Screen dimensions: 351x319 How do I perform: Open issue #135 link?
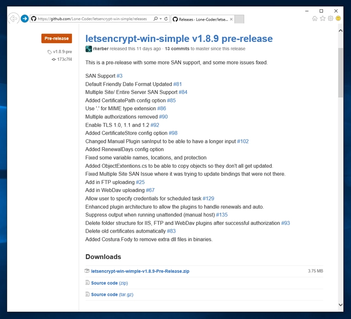[x=222, y=215]
